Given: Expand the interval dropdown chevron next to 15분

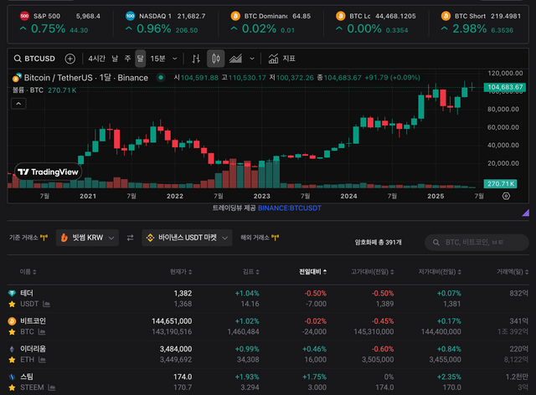Looking at the screenshot, I should click(x=175, y=59).
